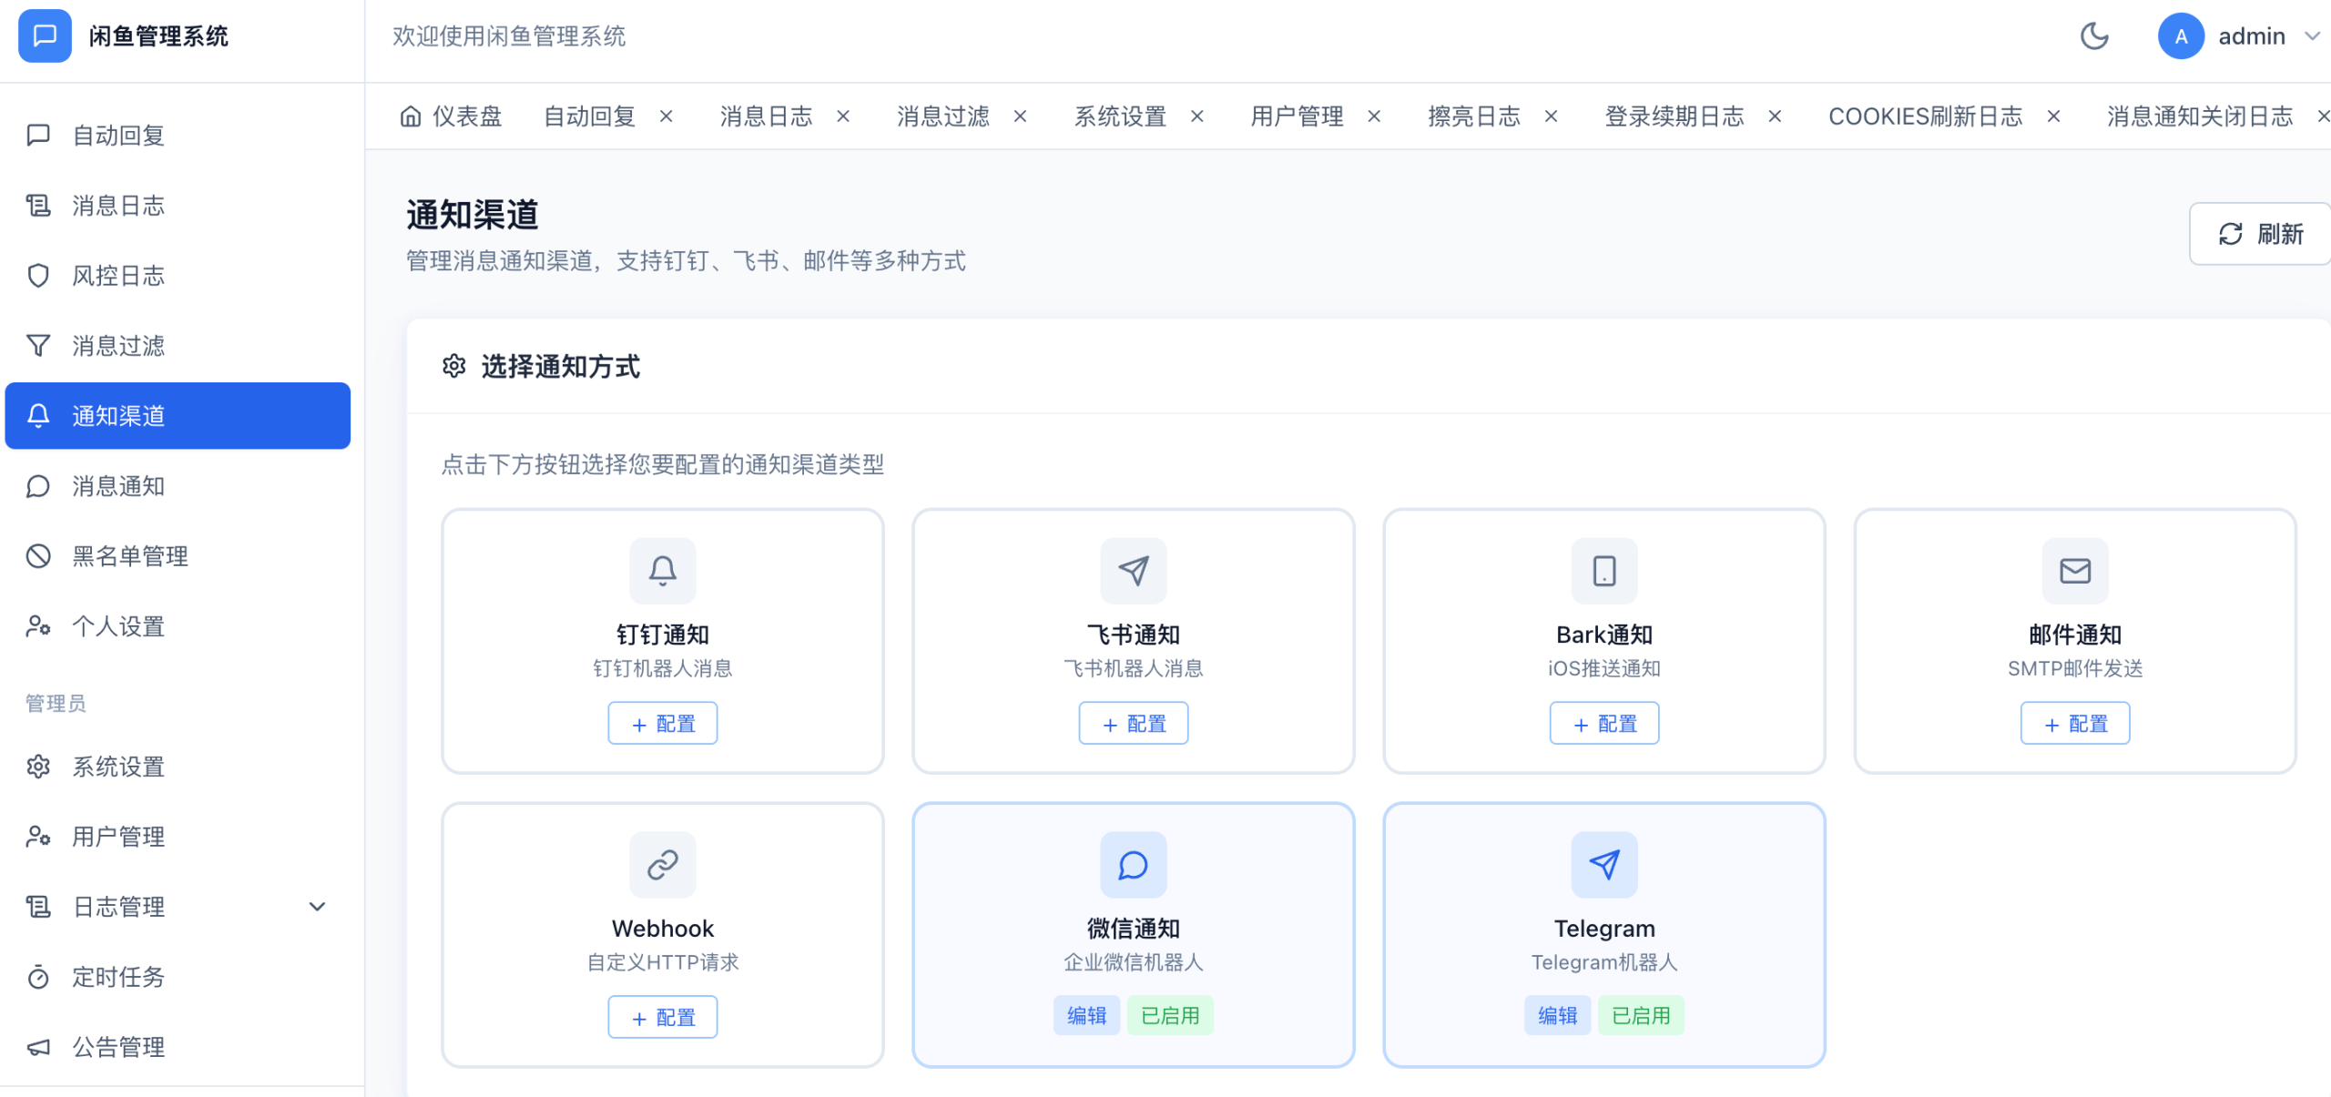Switch to the 自动回复 tab
The height and width of the screenshot is (1097, 2331).
(x=589, y=116)
